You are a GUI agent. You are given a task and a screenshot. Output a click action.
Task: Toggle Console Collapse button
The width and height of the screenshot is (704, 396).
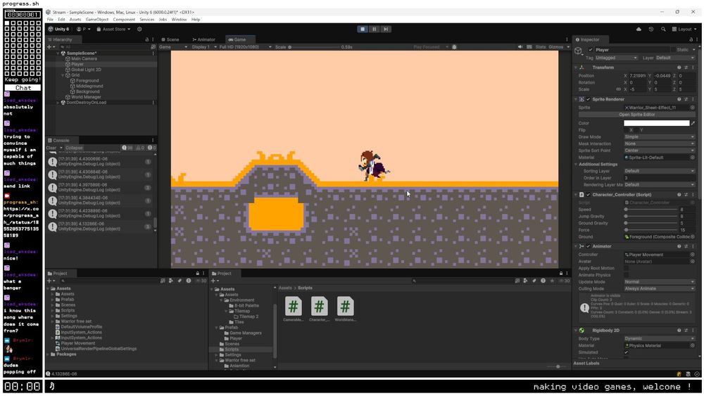pos(74,148)
